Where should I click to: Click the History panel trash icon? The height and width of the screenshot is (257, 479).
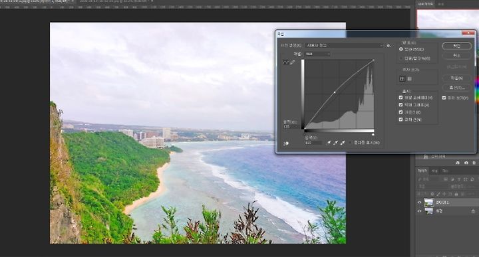point(474,163)
